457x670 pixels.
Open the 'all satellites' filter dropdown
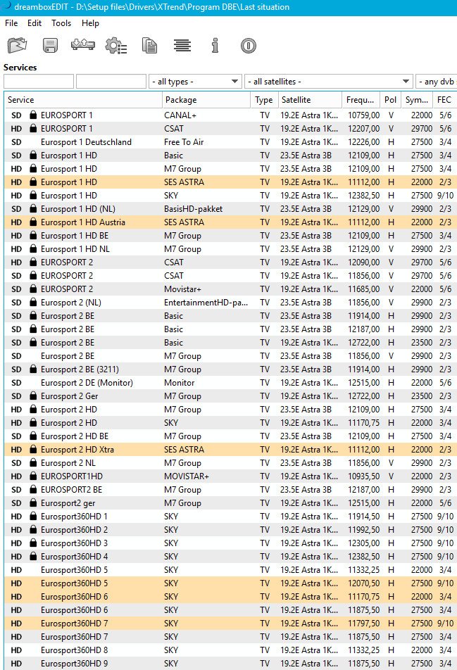coord(329,81)
